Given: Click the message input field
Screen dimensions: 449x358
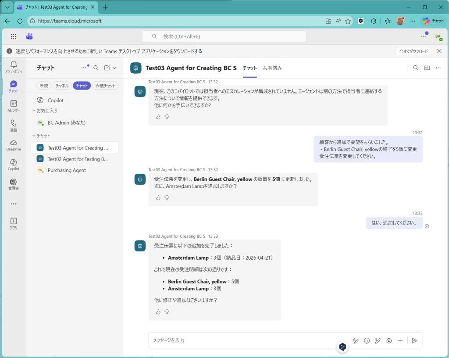Looking at the screenshot, I should point(246,340).
